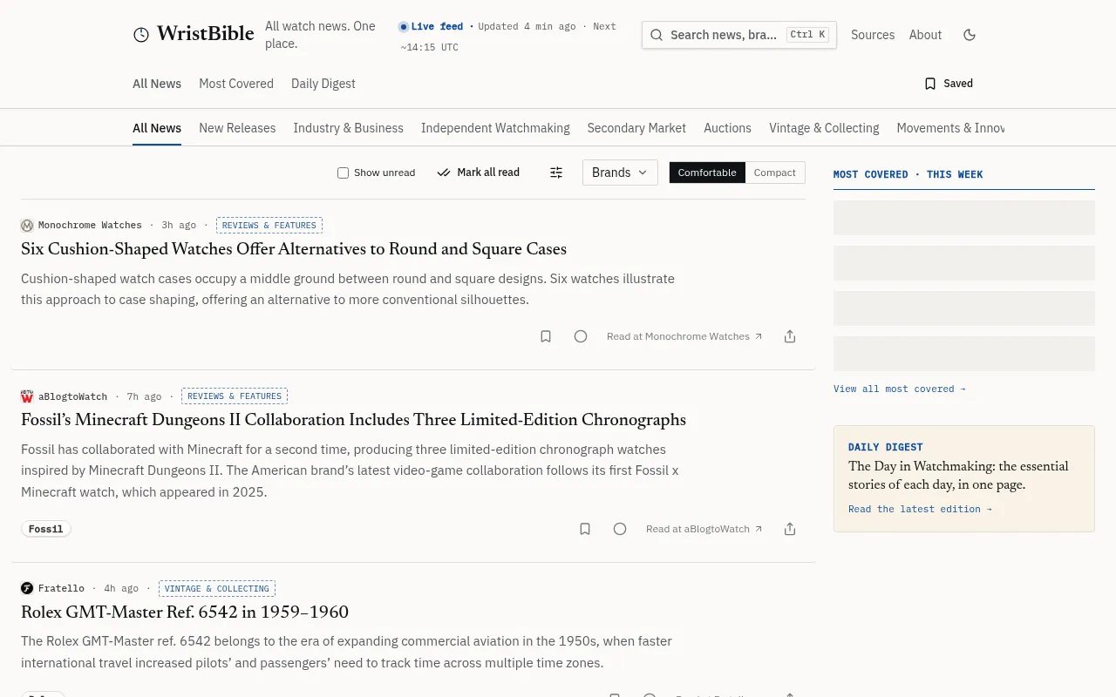Click Read the latest edition link
Viewport: 1116px width, 697px height.
click(x=920, y=509)
